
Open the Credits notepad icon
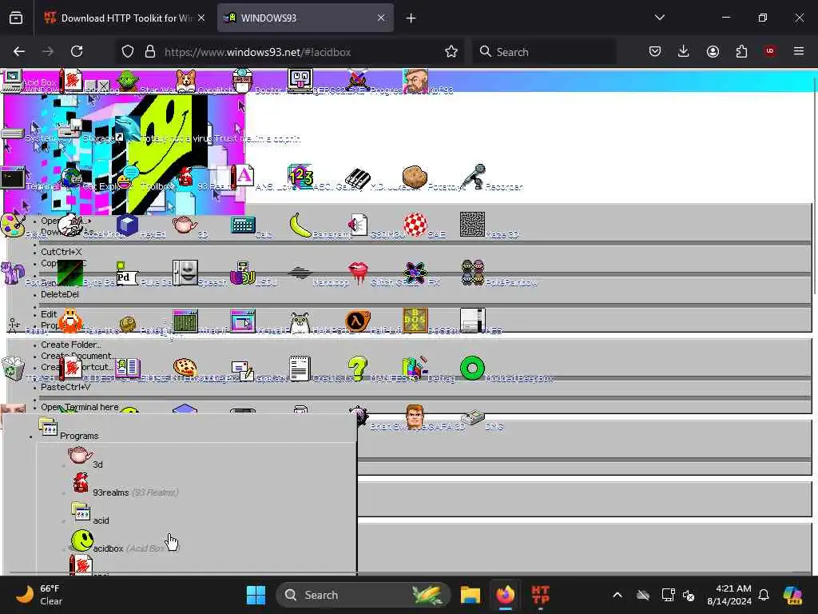point(300,368)
